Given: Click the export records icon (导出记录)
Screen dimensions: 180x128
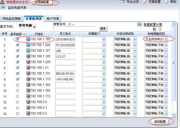Looking at the screenshot, I should pyautogui.click(x=123, y=2).
